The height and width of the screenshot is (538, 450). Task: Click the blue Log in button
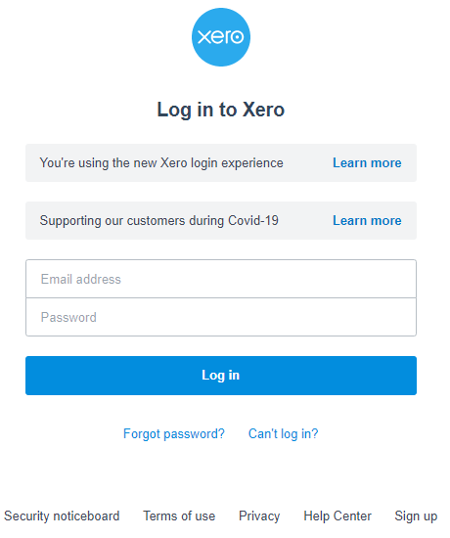pos(221,376)
